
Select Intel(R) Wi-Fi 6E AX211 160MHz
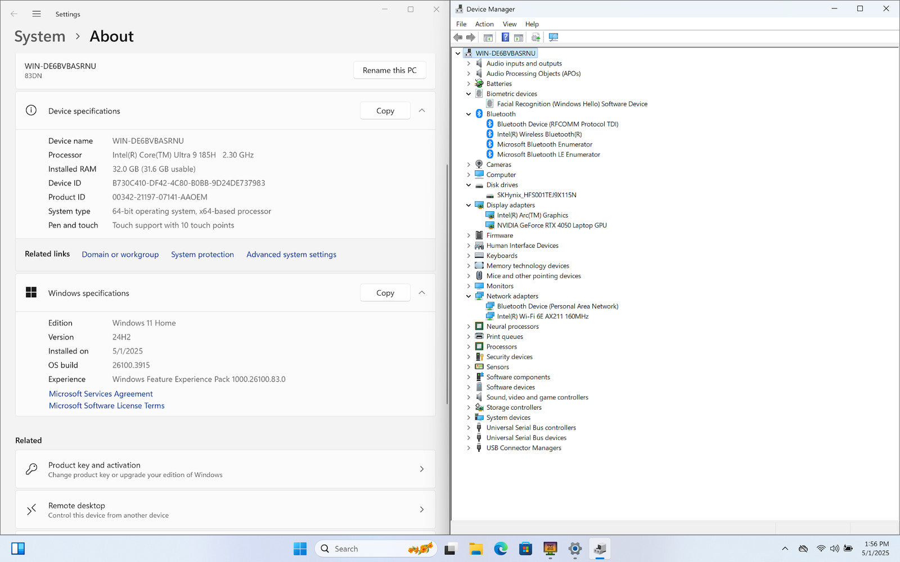point(543,316)
